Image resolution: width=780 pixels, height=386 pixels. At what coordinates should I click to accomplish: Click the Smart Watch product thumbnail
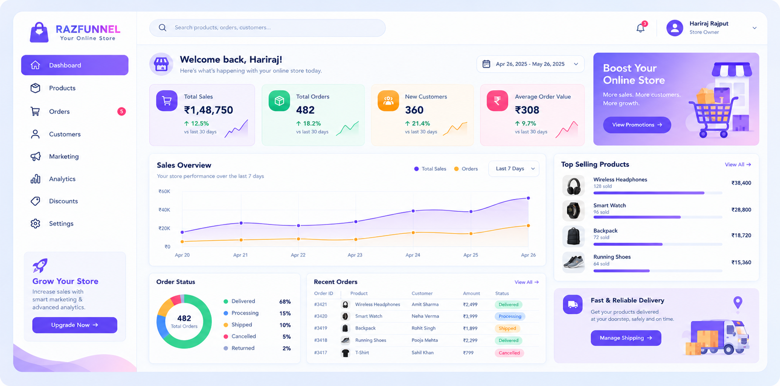click(x=573, y=211)
